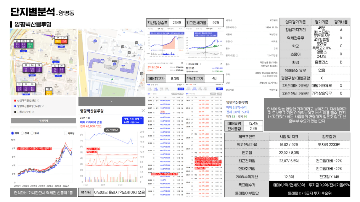Select 매매/전세 tab in the 최고전세가율 chart

[x=209, y=29]
